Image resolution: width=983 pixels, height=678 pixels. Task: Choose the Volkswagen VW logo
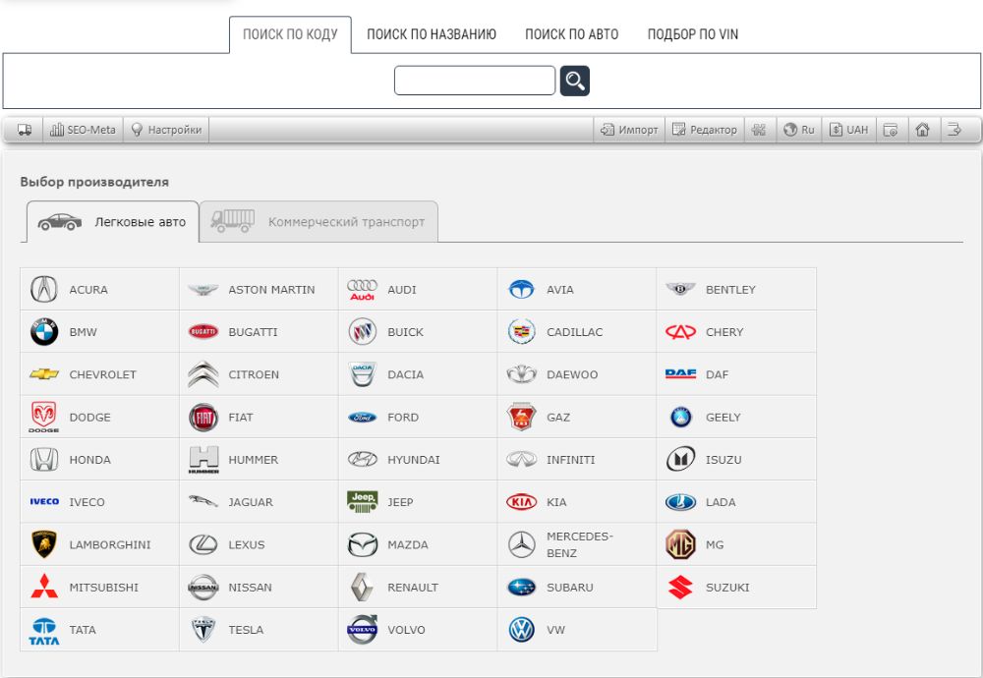pos(522,630)
